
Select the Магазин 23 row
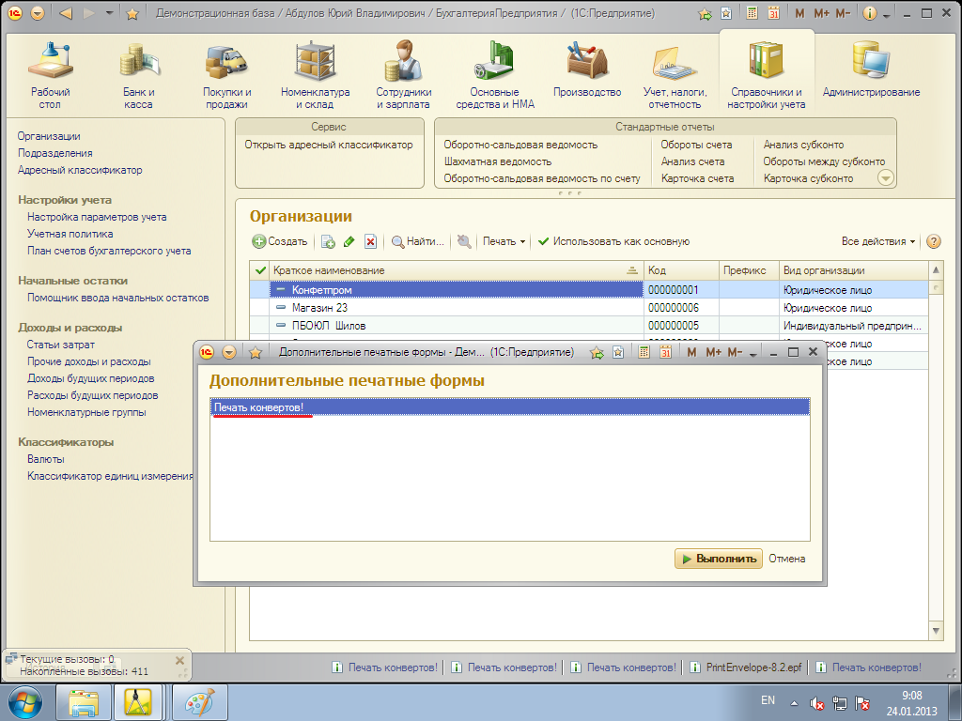319,308
